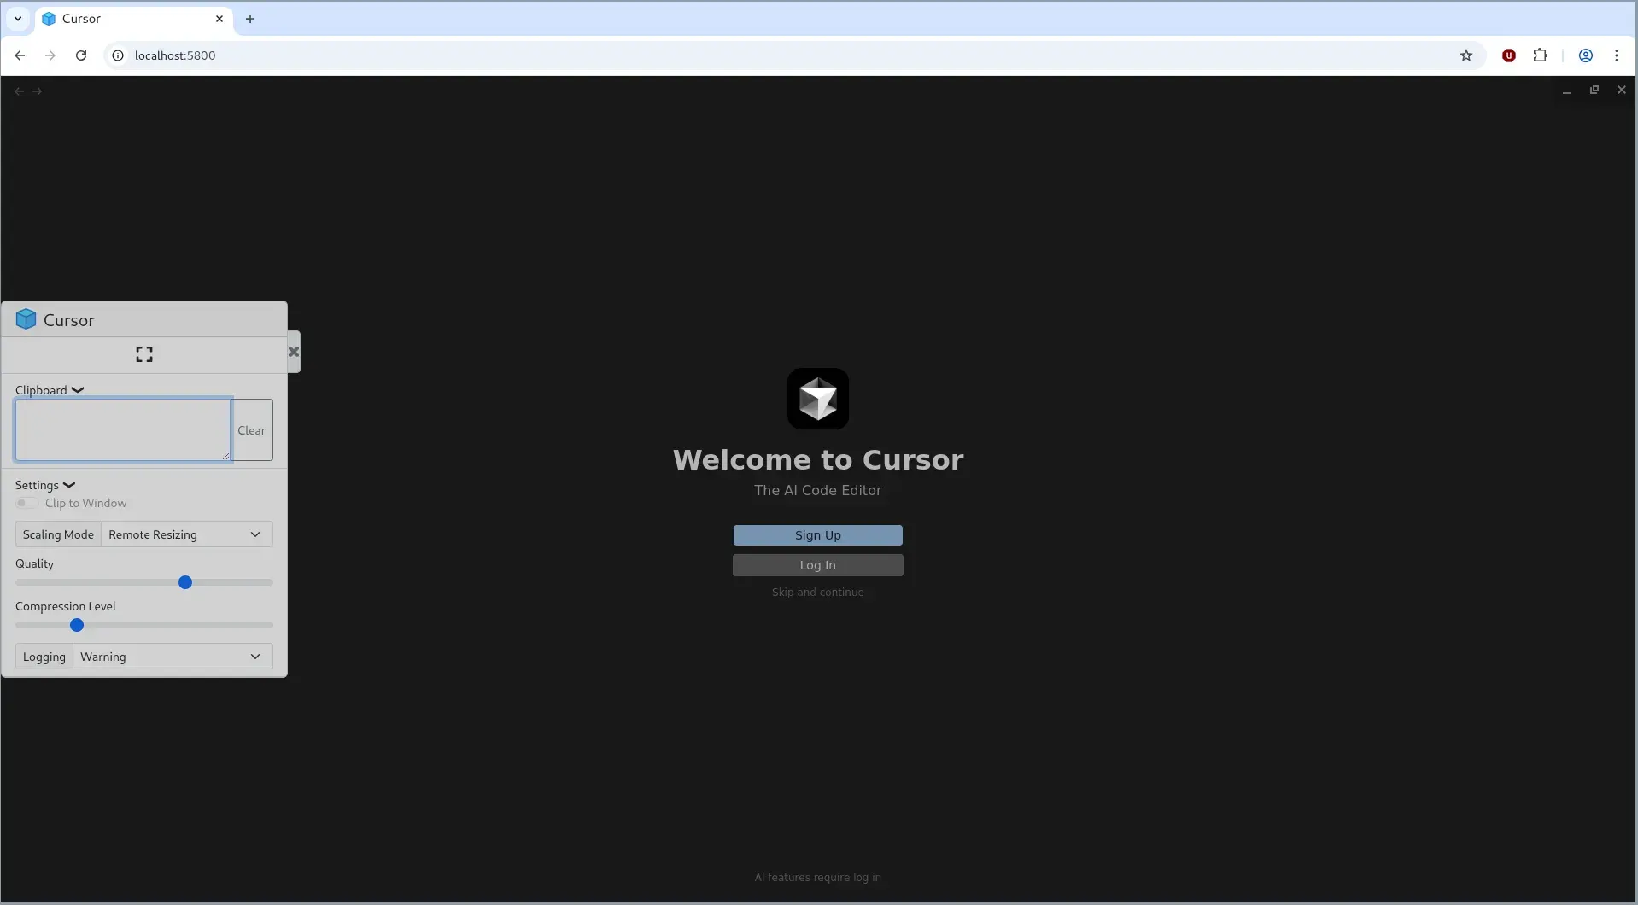Click the Cursor cube logo in panel header
1638x905 pixels.
coord(26,319)
